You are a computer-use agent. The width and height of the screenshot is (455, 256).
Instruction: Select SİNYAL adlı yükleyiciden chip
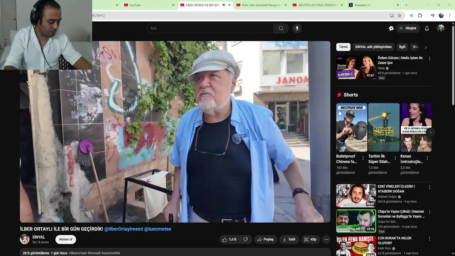point(373,47)
